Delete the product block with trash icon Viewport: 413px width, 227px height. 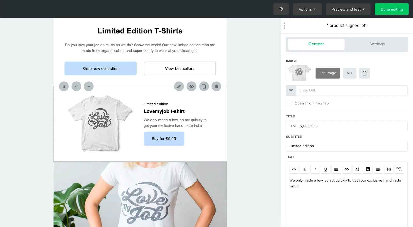[216, 86]
